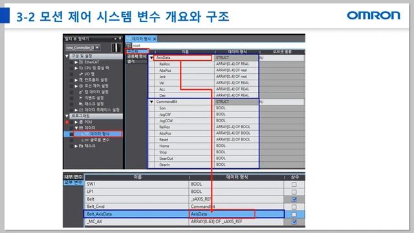
Task: Click the root hierarchy icon in editor
Action: point(129,45)
